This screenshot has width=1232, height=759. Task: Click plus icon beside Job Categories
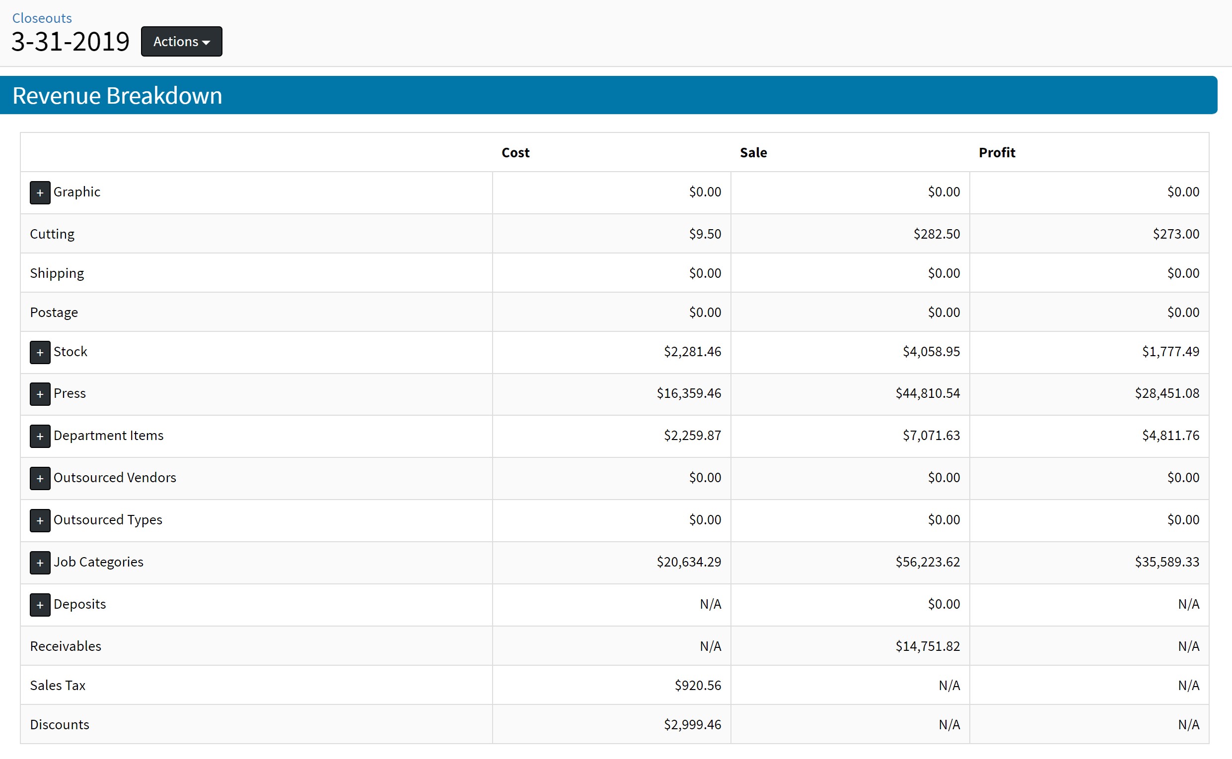tap(40, 563)
